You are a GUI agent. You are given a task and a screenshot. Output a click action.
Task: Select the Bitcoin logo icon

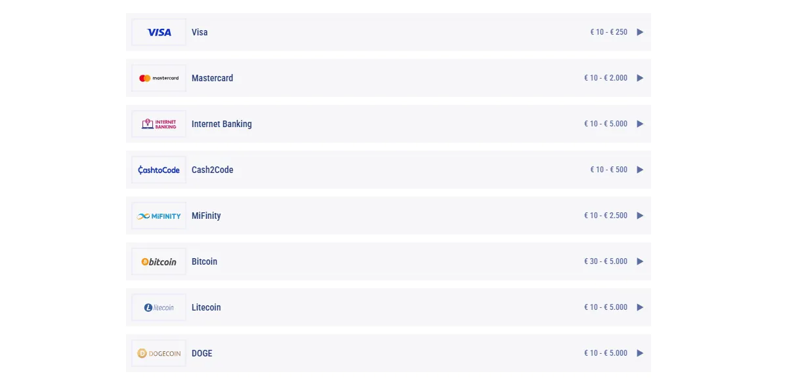(x=159, y=261)
